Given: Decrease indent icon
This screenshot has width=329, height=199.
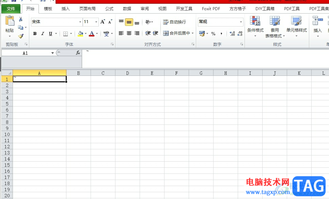Looking at the screenshot, I should [x=148, y=33].
